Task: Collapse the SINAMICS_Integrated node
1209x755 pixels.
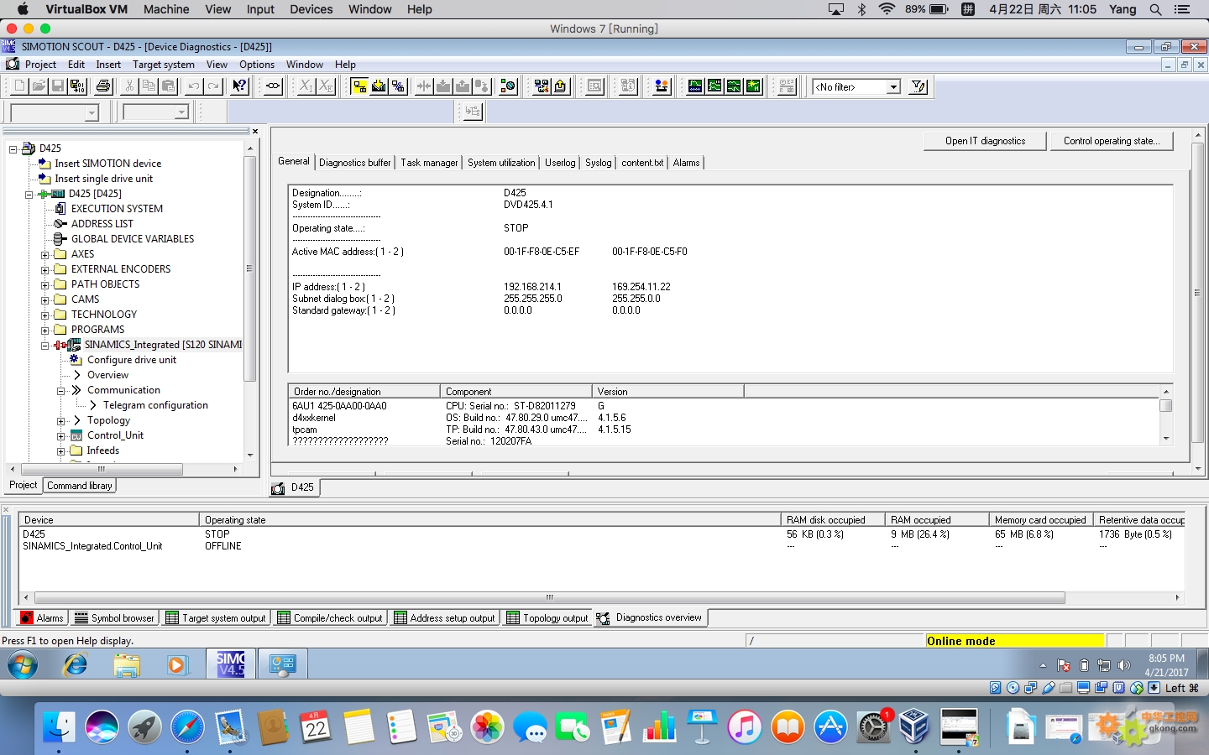Action: tap(45, 346)
